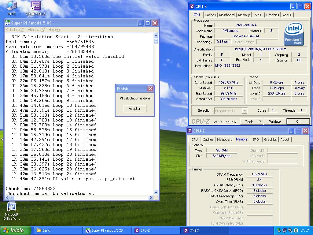Open the Microsoft Office Word desktop shortcut

click(12, 211)
